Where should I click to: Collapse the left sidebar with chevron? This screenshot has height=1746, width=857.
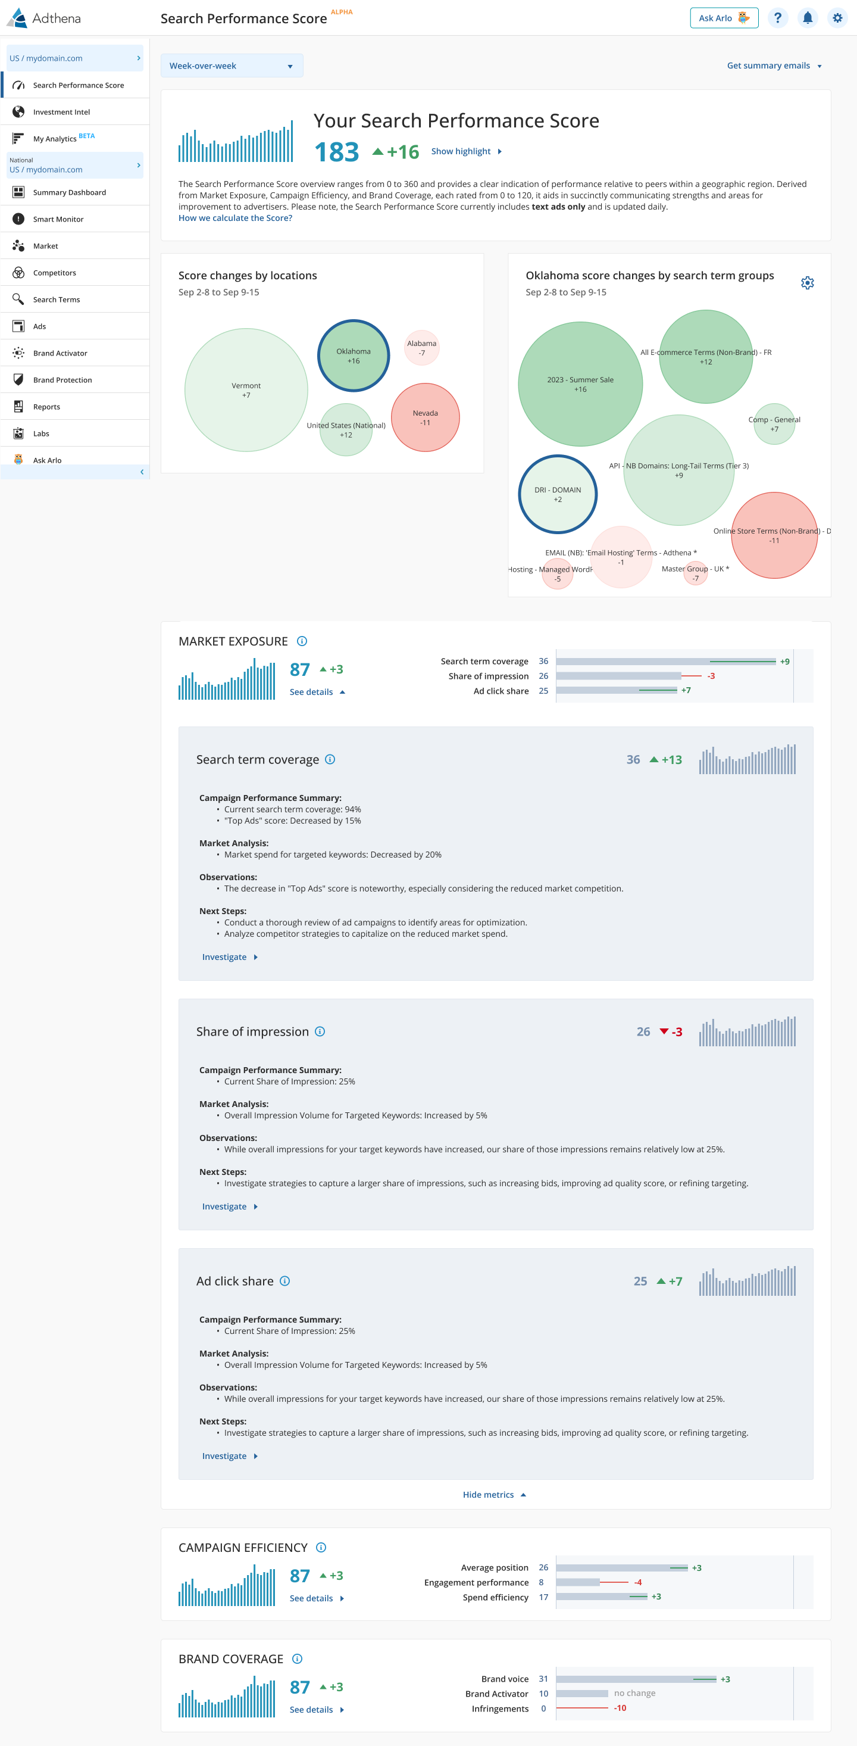click(x=142, y=472)
